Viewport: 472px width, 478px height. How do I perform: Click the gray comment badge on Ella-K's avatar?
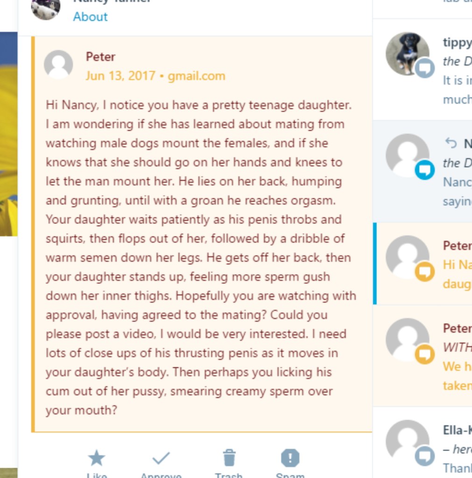click(424, 455)
